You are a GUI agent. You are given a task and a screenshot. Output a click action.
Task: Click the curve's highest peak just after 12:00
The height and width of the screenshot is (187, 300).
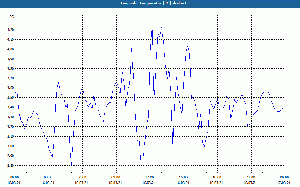tap(152, 22)
